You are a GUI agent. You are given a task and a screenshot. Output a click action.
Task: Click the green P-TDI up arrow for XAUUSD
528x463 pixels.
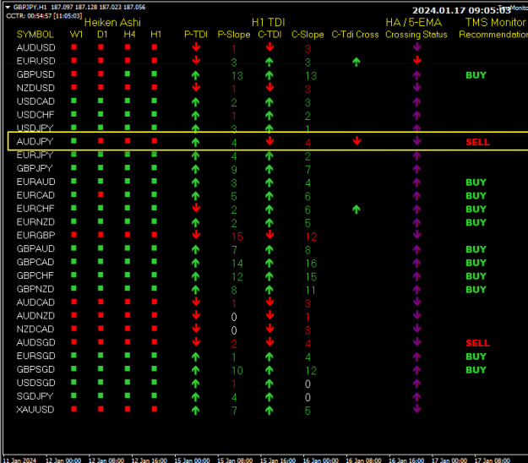tap(196, 411)
